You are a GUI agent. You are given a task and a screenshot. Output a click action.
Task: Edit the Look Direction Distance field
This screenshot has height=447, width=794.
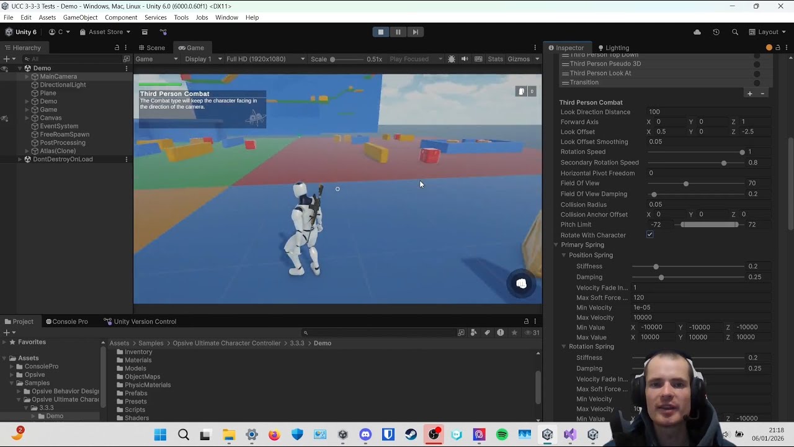click(709, 112)
